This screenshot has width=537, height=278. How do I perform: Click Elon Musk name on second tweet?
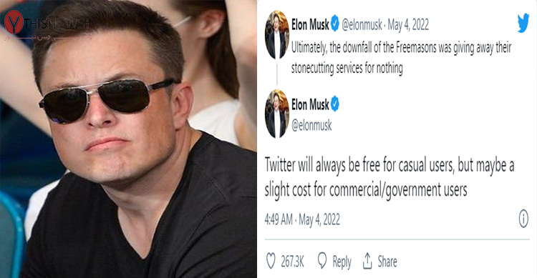coord(310,104)
